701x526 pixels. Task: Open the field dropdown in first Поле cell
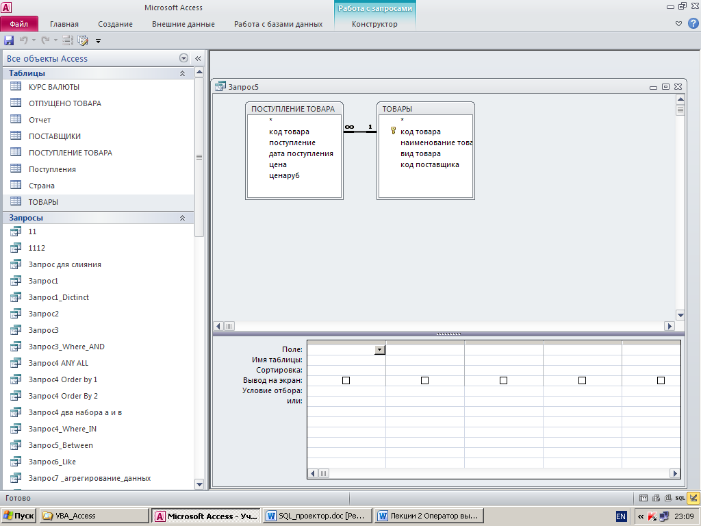(x=379, y=350)
